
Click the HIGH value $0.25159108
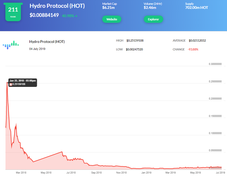pos(135,41)
